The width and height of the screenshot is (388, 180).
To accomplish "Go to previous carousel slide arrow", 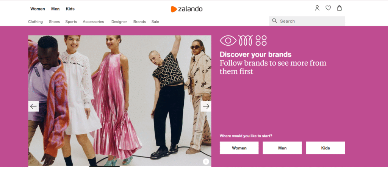I will (33, 106).
